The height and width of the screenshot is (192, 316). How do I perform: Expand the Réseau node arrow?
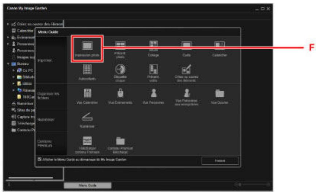14,90
